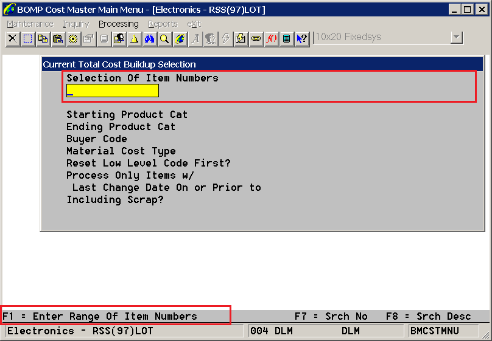Click the 'Including Scrap?' label
This screenshot has height=341, width=492.
point(115,200)
